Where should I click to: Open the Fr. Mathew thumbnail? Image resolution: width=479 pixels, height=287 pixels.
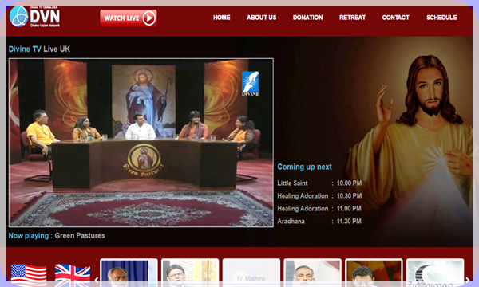tap(251, 273)
